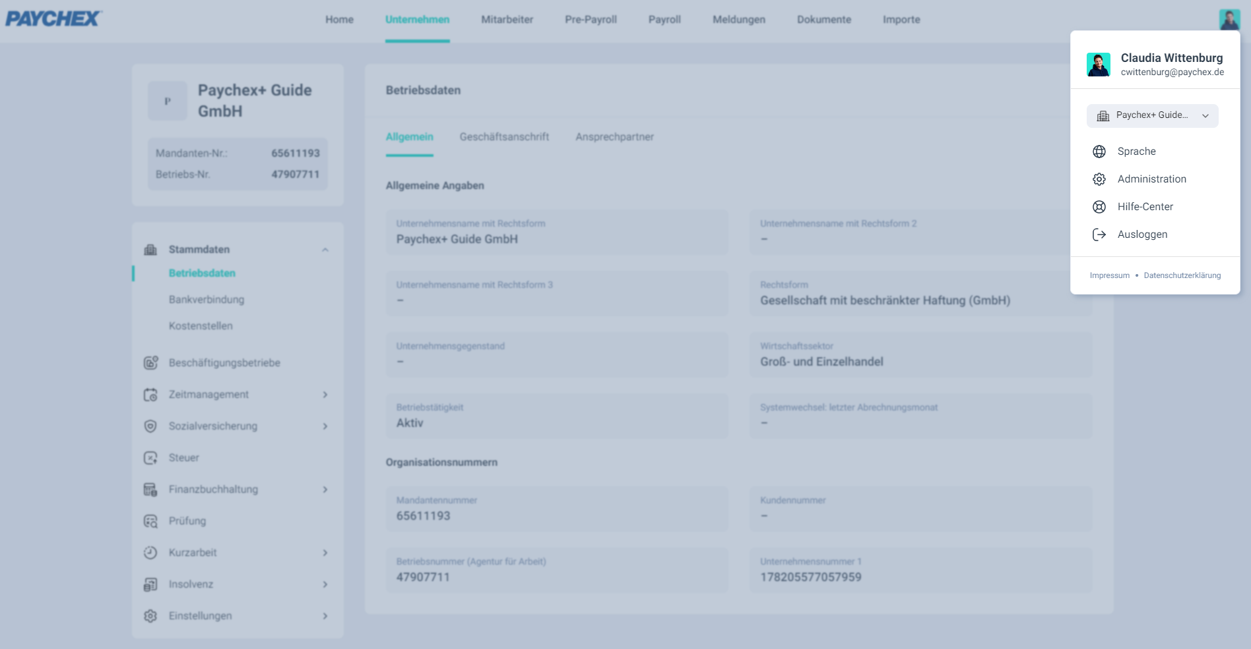This screenshot has height=649, width=1251.
Task: Click the Sozialversicherung shield icon
Action: [x=150, y=426]
